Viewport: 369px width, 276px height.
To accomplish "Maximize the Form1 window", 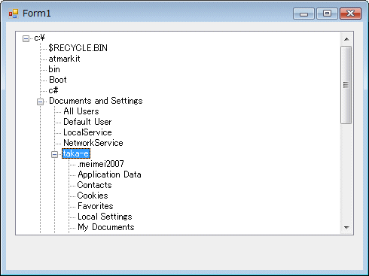I will tap(327, 14).
